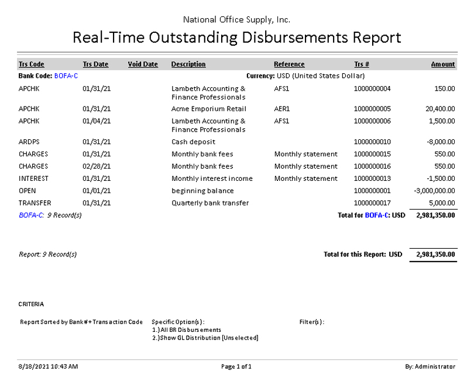Click the Trs # column header
This screenshot has height=384, width=474.
click(x=362, y=64)
